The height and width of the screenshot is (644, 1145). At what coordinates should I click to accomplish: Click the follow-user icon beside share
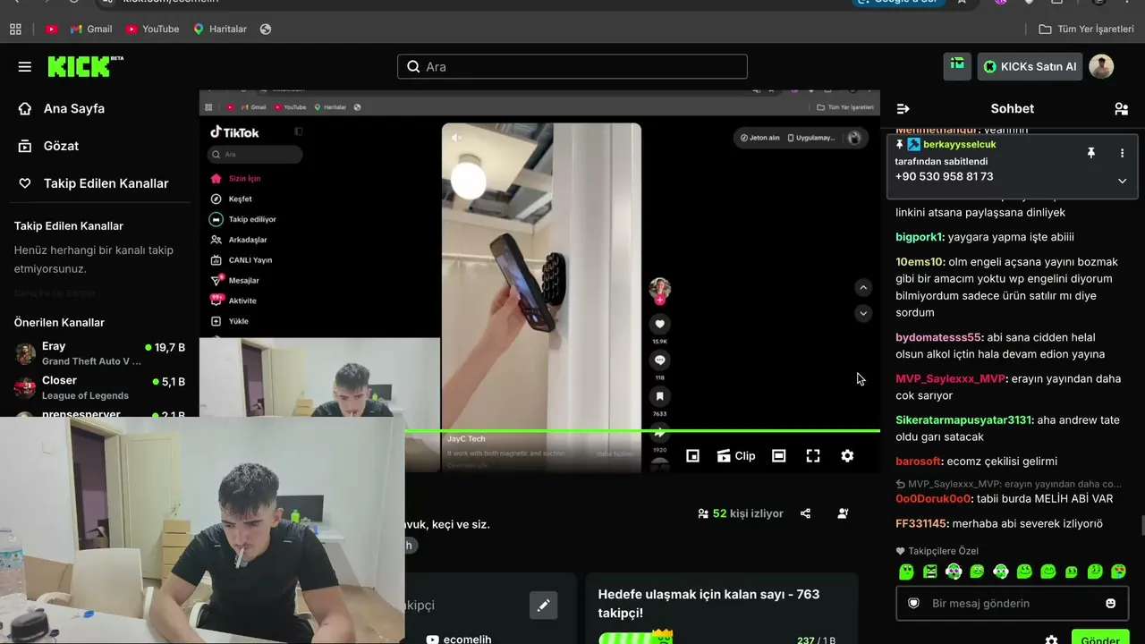(843, 513)
